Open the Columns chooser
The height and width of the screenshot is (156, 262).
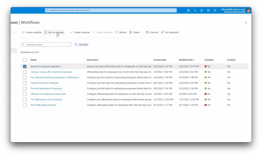click(x=152, y=32)
